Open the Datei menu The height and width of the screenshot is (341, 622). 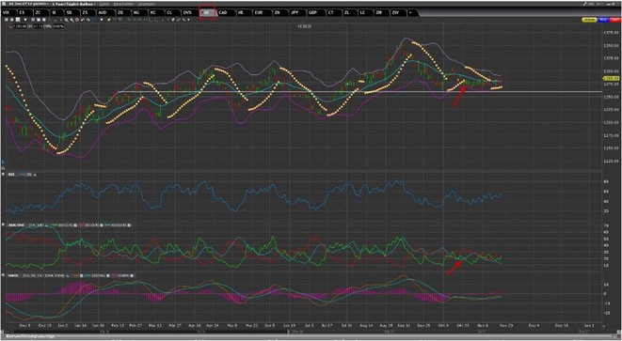coord(104,4)
